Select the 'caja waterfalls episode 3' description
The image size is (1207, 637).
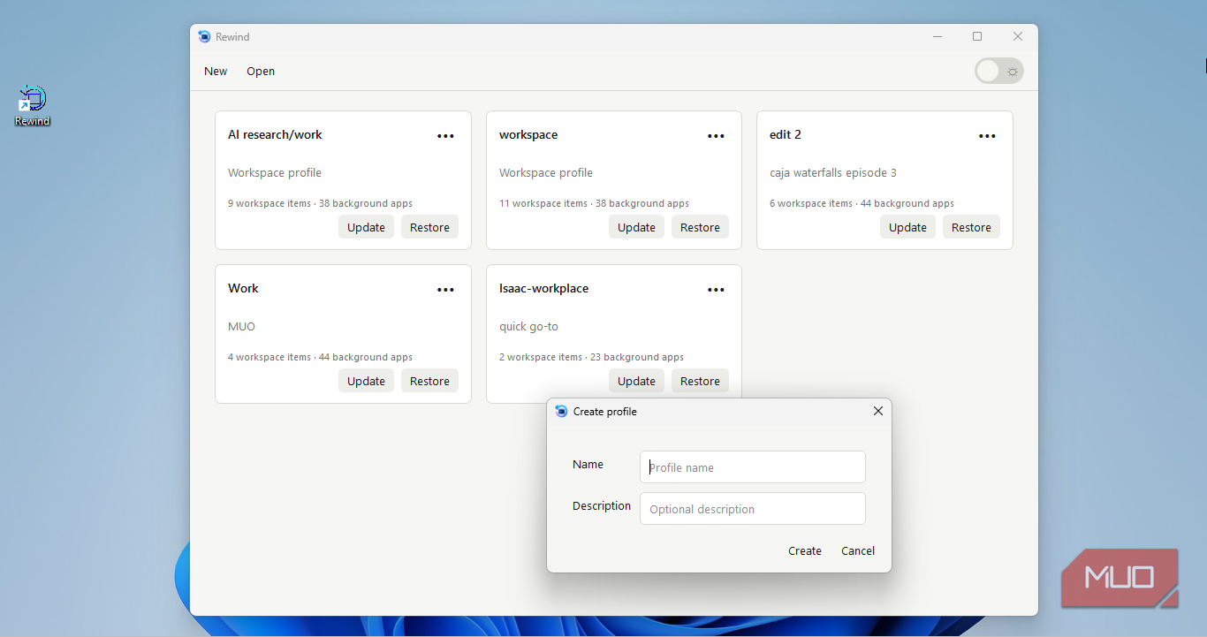833,173
